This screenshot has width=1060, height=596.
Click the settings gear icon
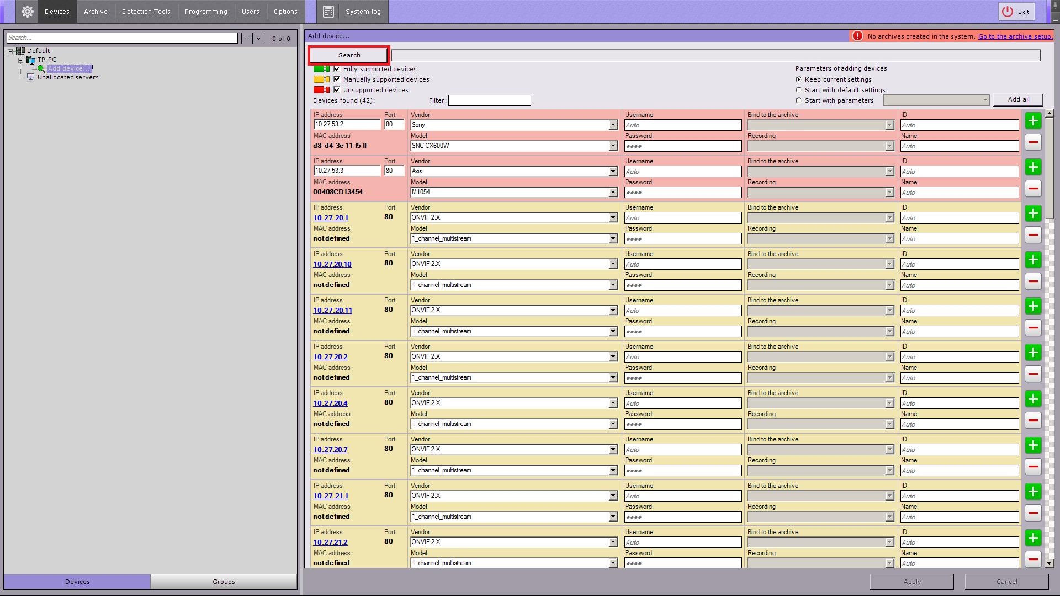[27, 11]
